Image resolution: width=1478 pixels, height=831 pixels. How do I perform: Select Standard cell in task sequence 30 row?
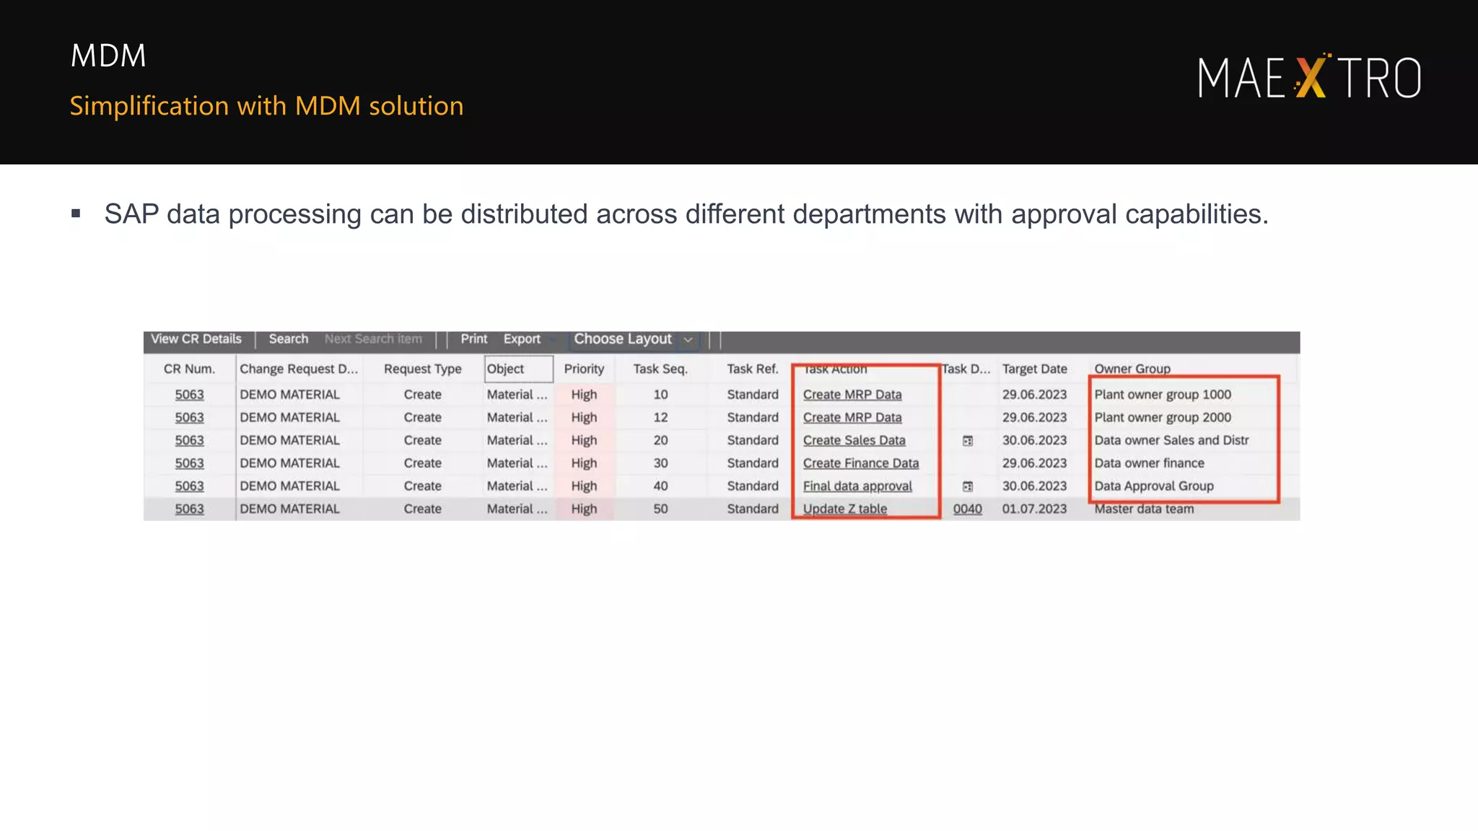[x=752, y=463]
